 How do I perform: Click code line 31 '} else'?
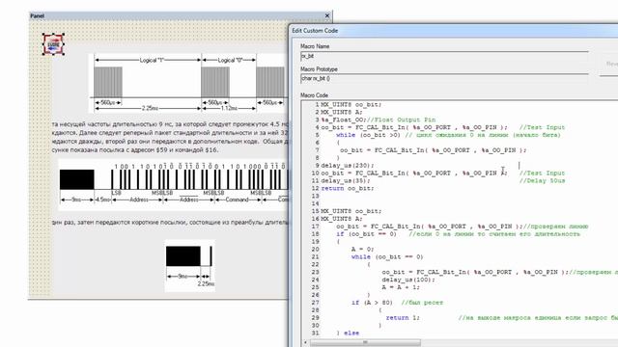[348, 333]
